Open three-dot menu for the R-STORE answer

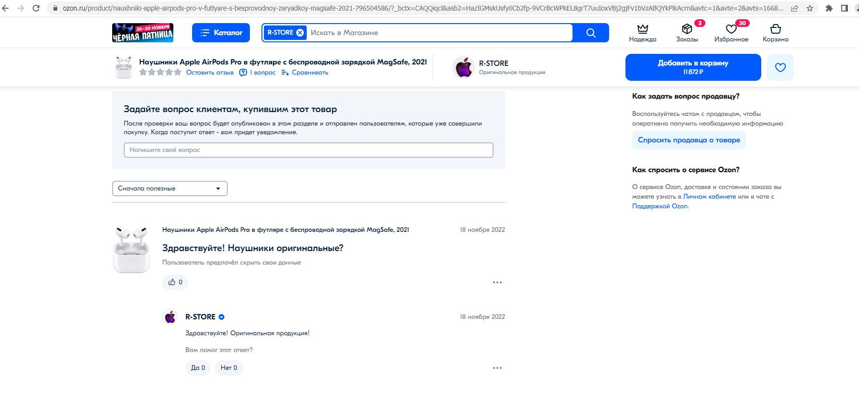click(497, 368)
